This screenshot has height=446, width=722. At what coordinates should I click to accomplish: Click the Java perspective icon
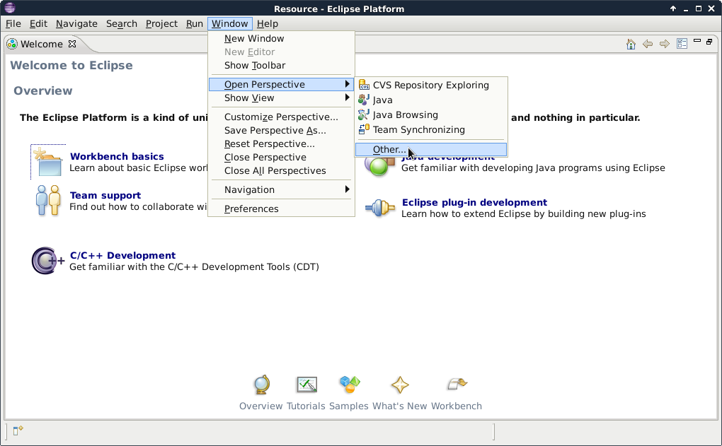(x=364, y=100)
